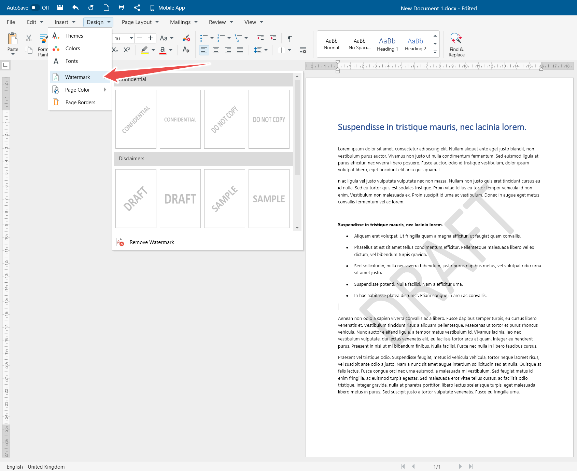Screen dimensions: 577x471
Task: Click the text highlight color button
Action: point(145,50)
